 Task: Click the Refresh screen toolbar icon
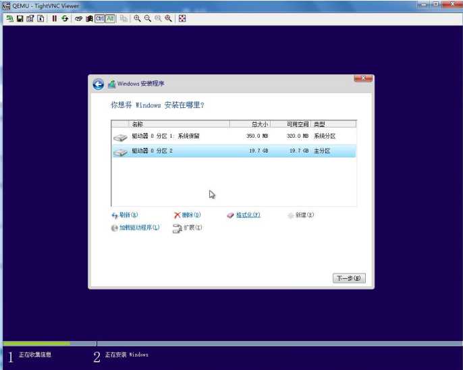65,19
